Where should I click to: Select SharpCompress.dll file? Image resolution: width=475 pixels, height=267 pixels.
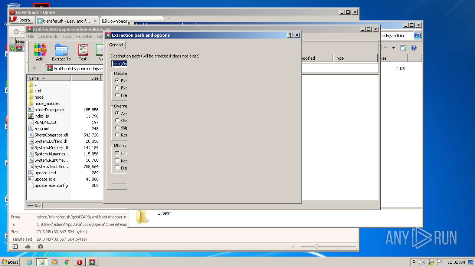click(51, 135)
